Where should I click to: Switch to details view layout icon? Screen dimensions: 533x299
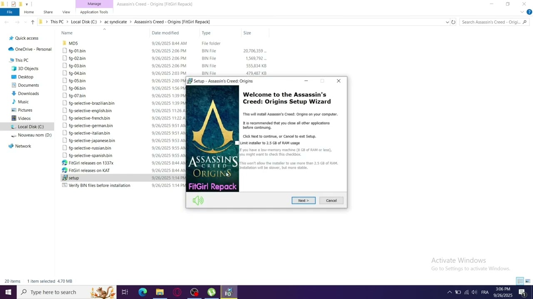[x=520, y=281]
